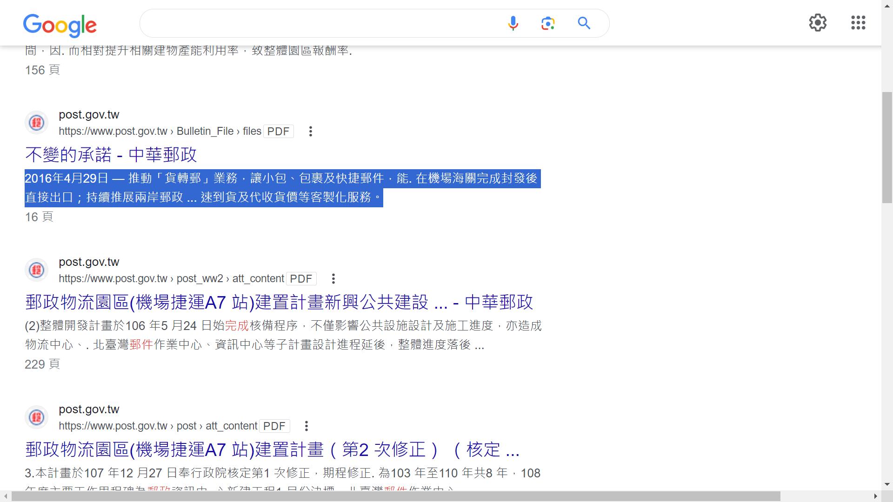Open Google Lens image search
Viewport: 893px width, 502px height.
point(548,23)
